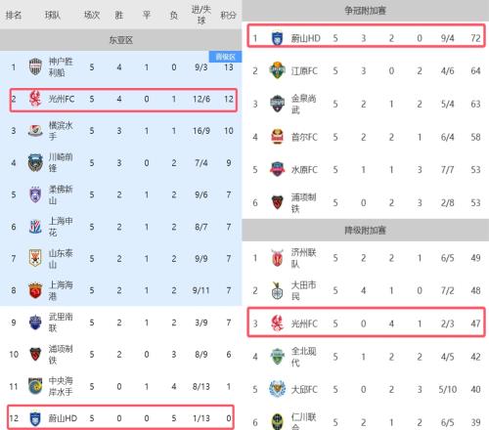Click the Johor team purple crest
The height and width of the screenshot is (430, 489).
(35, 194)
